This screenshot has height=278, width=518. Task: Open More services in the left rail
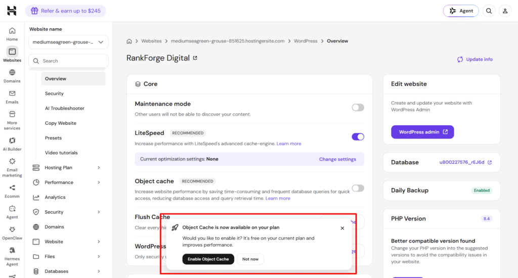12,120
